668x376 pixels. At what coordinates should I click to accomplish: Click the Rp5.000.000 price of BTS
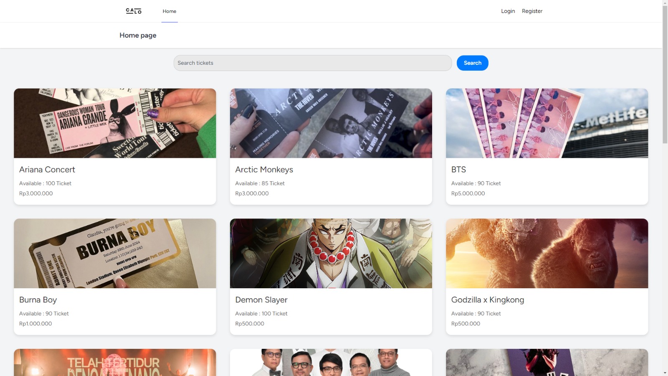(468, 193)
